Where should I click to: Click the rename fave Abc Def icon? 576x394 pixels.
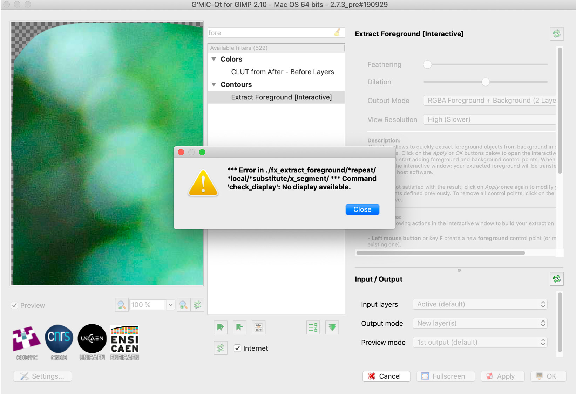(259, 327)
